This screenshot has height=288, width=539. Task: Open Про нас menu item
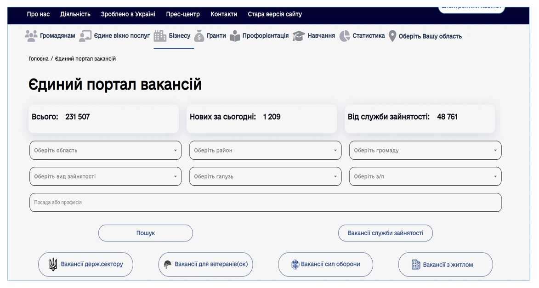(38, 14)
